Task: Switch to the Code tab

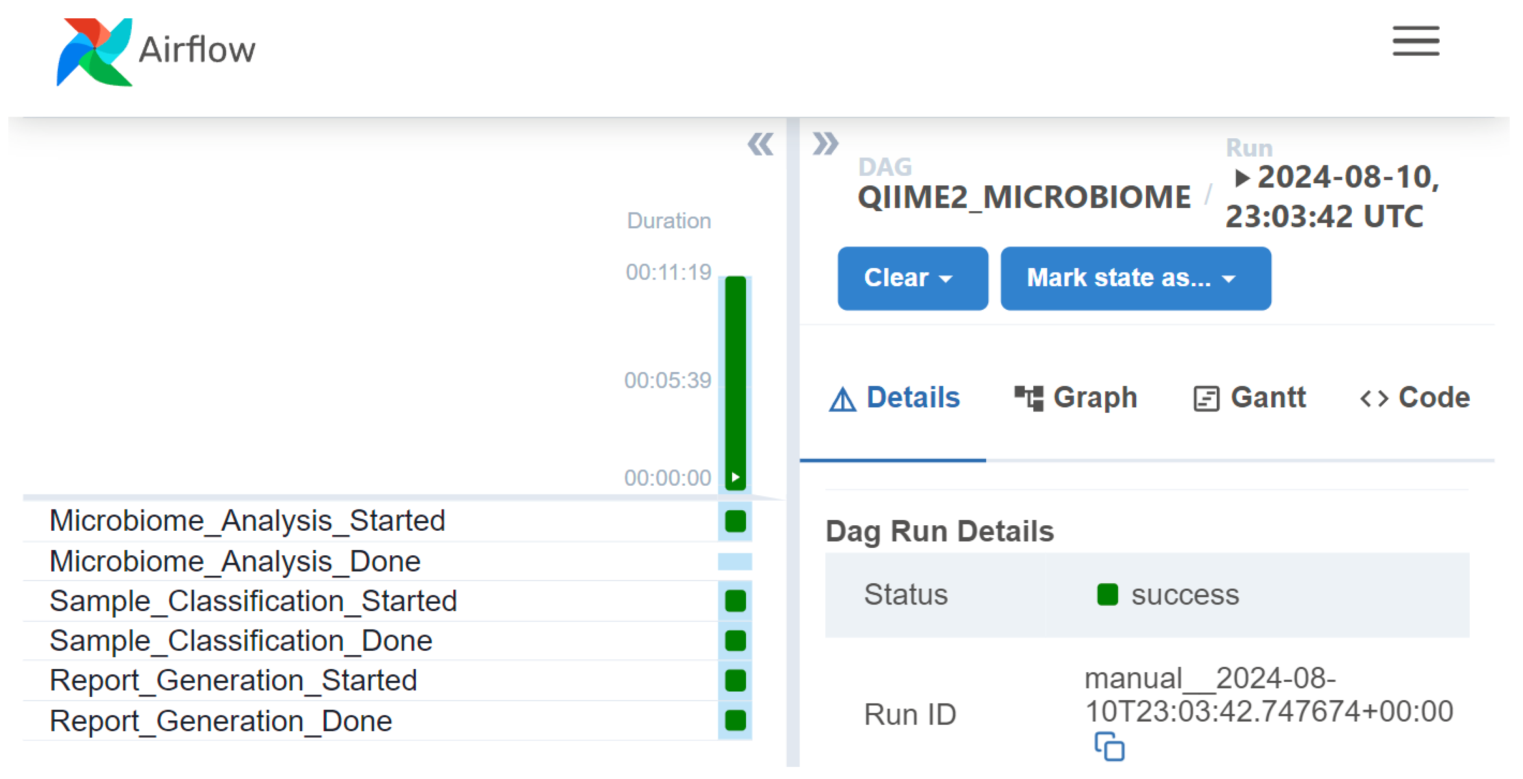Action: (x=1415, y=398)
